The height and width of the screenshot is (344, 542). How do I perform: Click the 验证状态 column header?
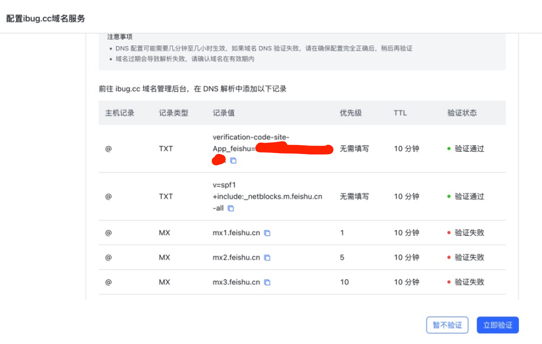pyautogui.click(x=462, y=113)
